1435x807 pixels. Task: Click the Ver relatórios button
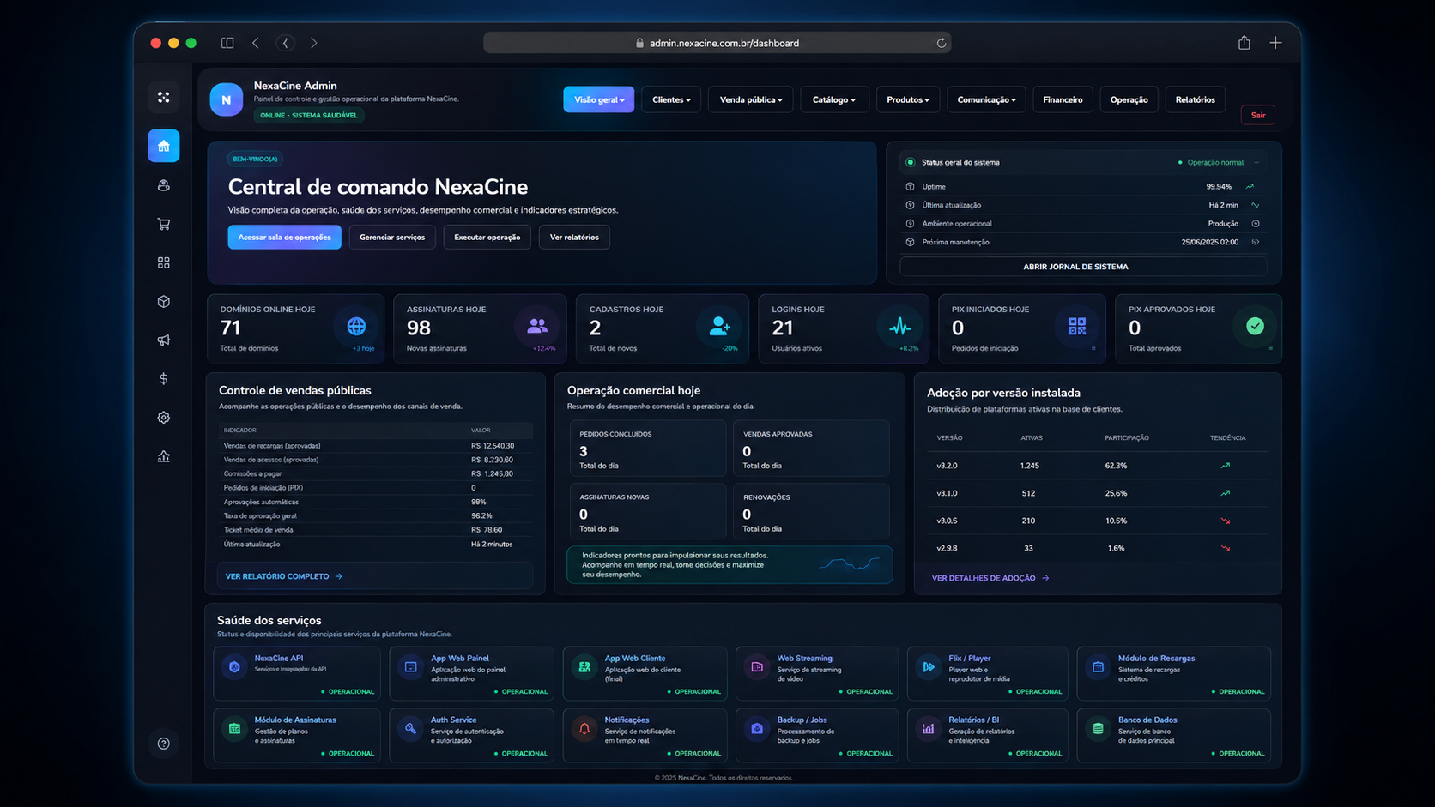pos(574,237)
